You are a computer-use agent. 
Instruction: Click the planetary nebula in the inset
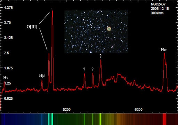pyautogui.click(x=109, y=29)
